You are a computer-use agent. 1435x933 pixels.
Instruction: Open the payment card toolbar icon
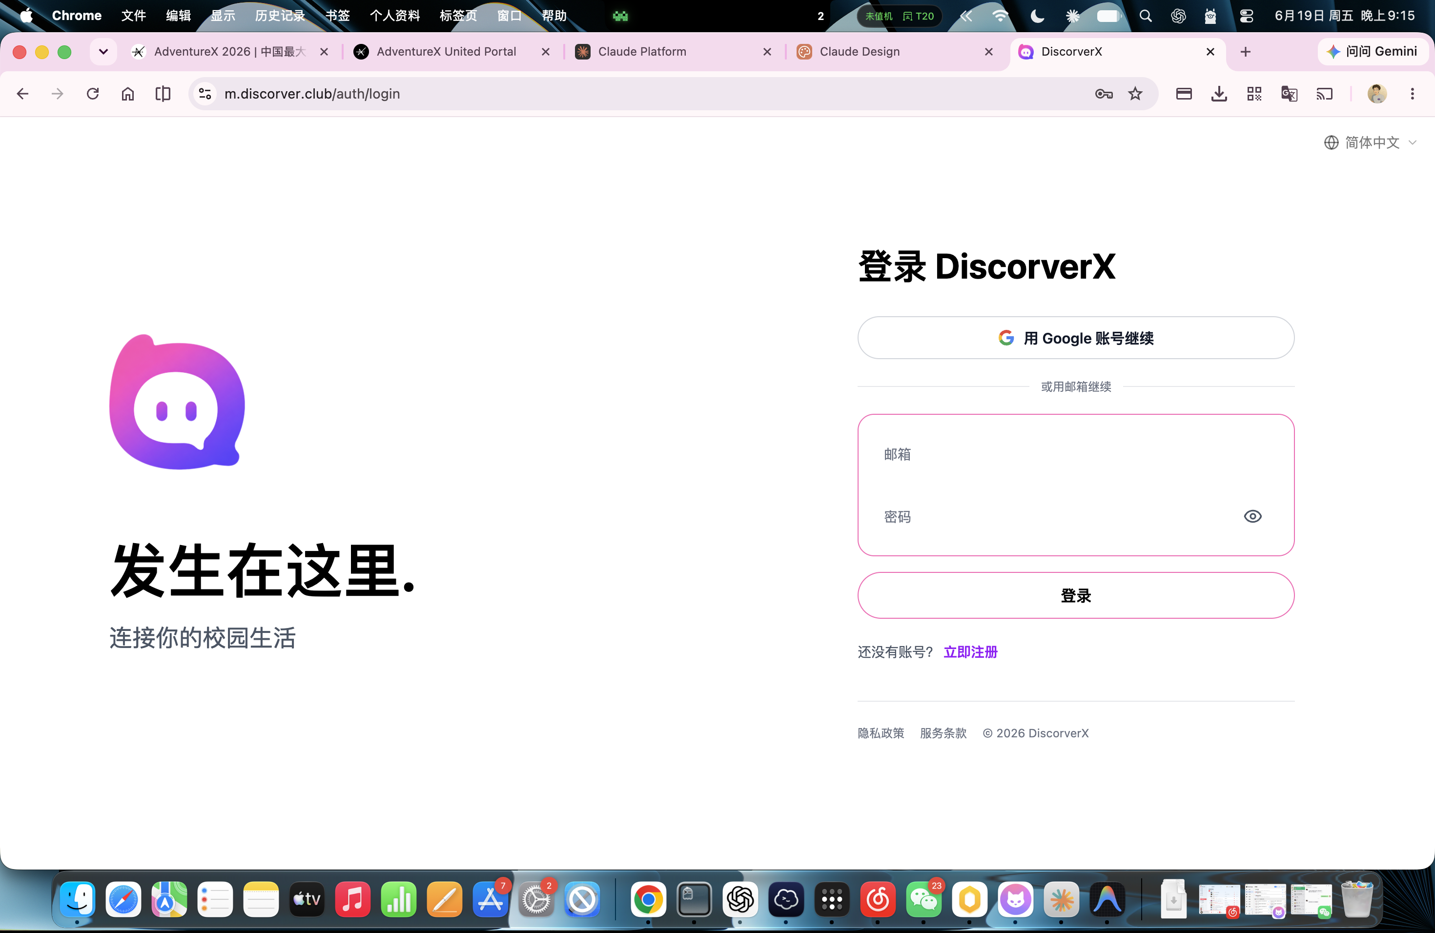point(1184,94)
